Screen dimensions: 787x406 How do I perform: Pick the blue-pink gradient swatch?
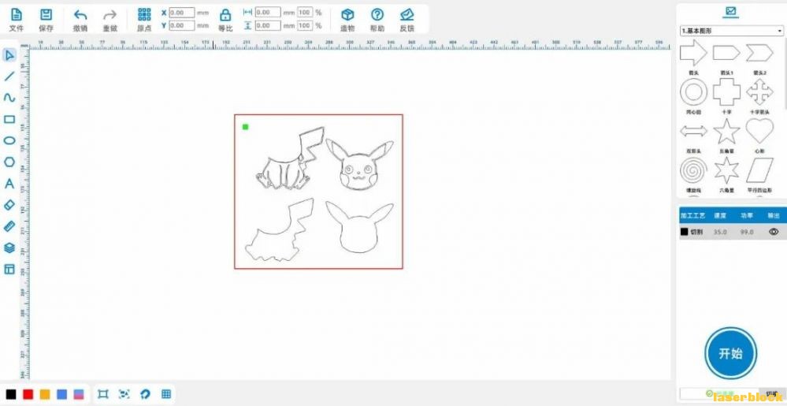(79, 394)
